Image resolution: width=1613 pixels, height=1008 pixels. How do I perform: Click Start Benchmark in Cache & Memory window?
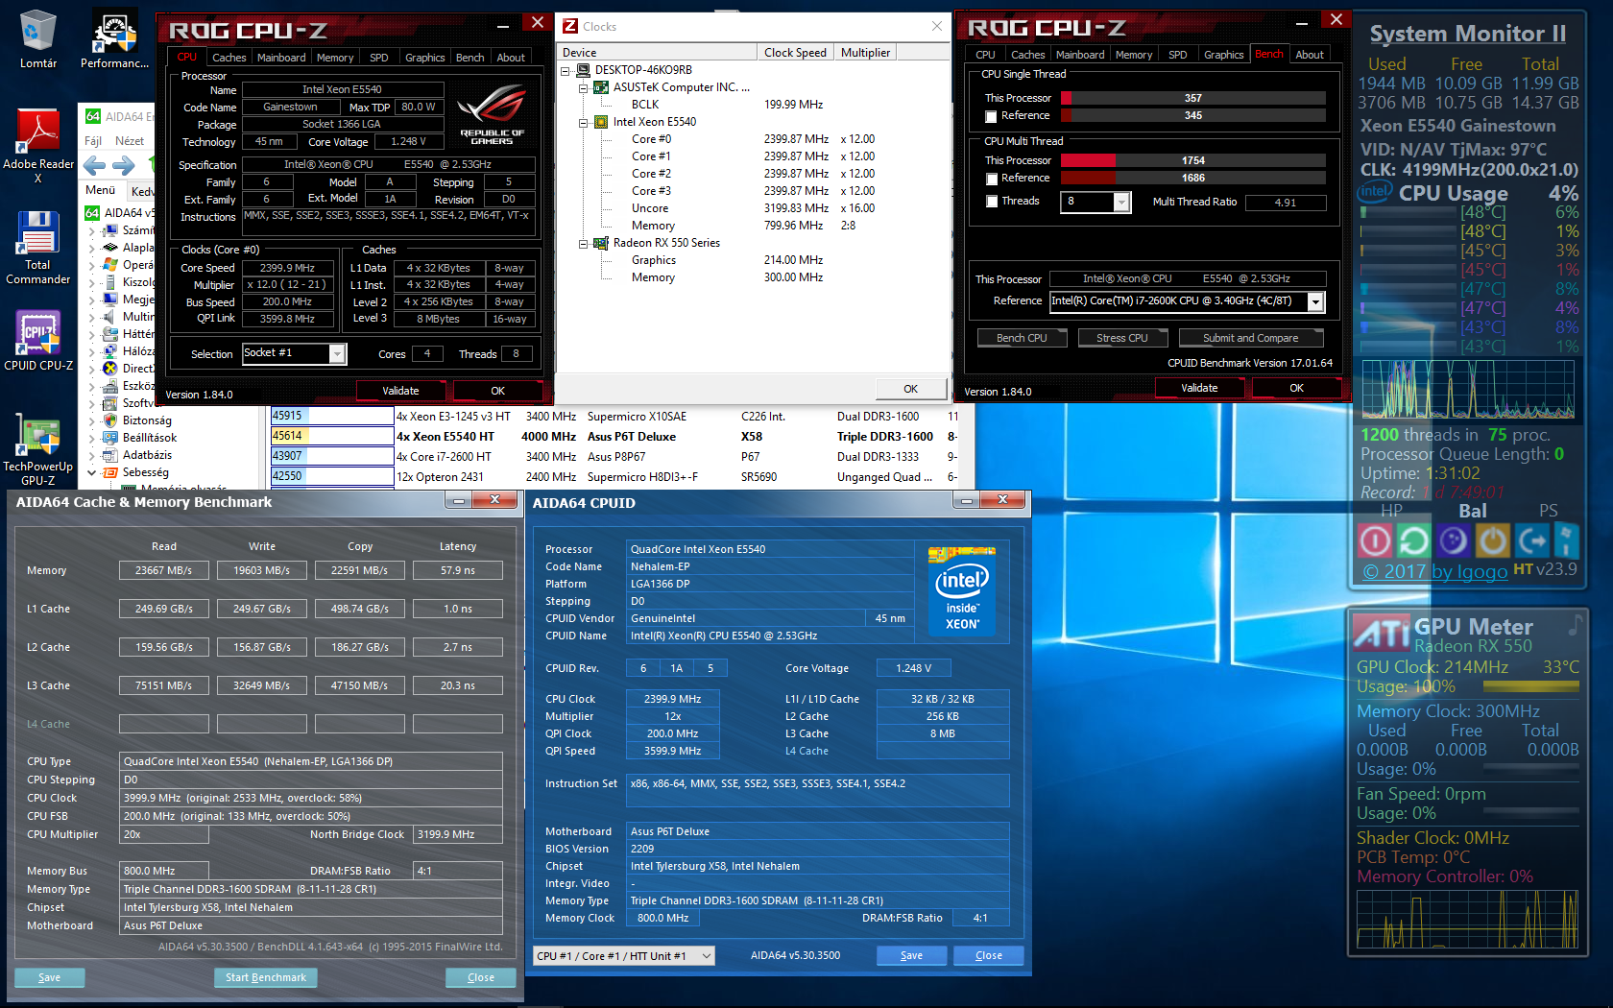pyautogui.click(x=266, y=977)
